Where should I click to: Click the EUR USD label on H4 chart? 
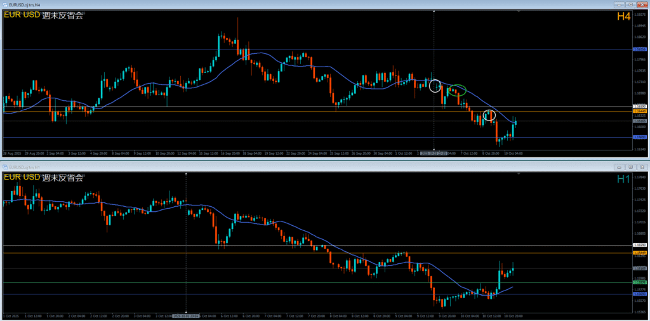pos(22,15)
